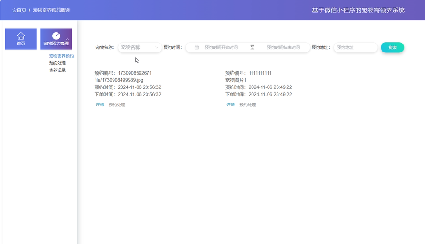
Task: Open the 宠物预约管理 sidebar tile
Action: pos(56,39)
